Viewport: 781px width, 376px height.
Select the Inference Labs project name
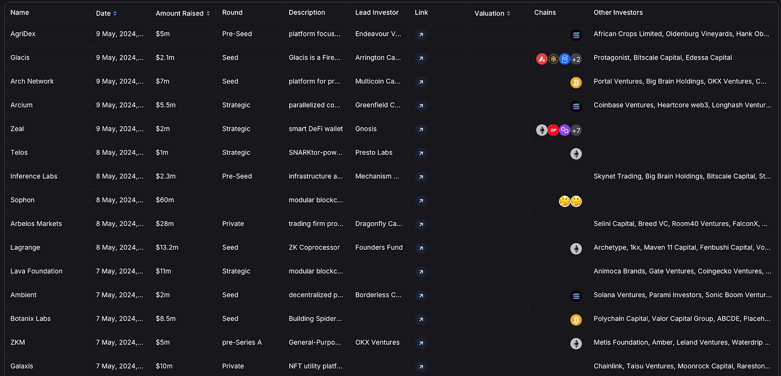[x=34, y=176]
